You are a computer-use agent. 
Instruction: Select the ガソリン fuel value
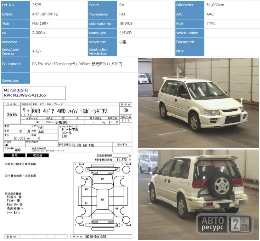coord(211,24)
